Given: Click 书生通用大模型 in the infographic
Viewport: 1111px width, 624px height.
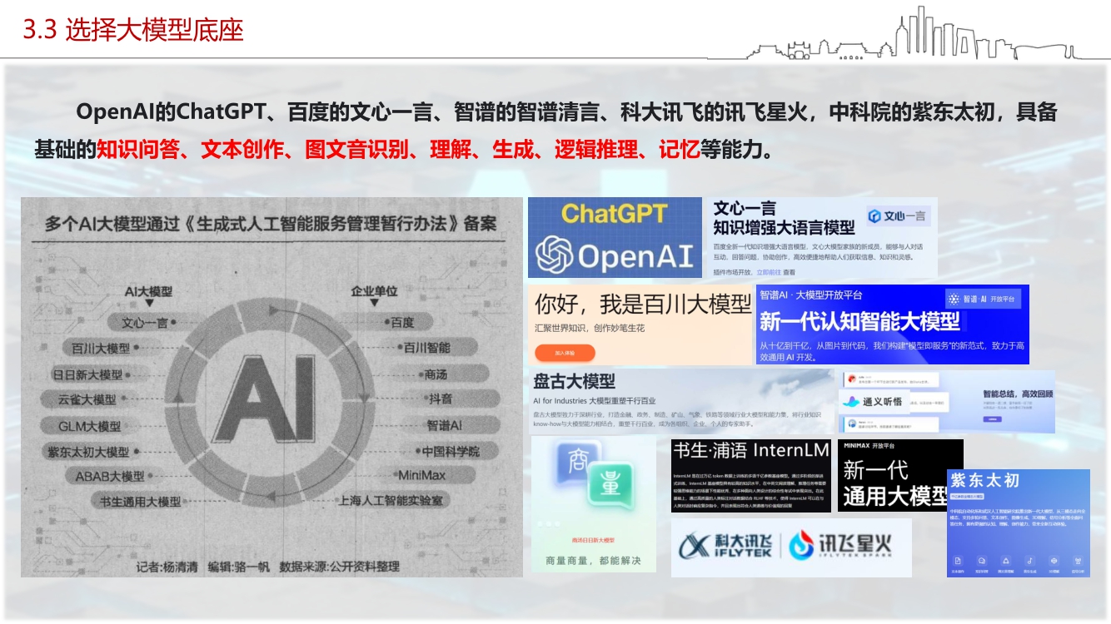Looking at the screenshot, I should coord(140,502).
